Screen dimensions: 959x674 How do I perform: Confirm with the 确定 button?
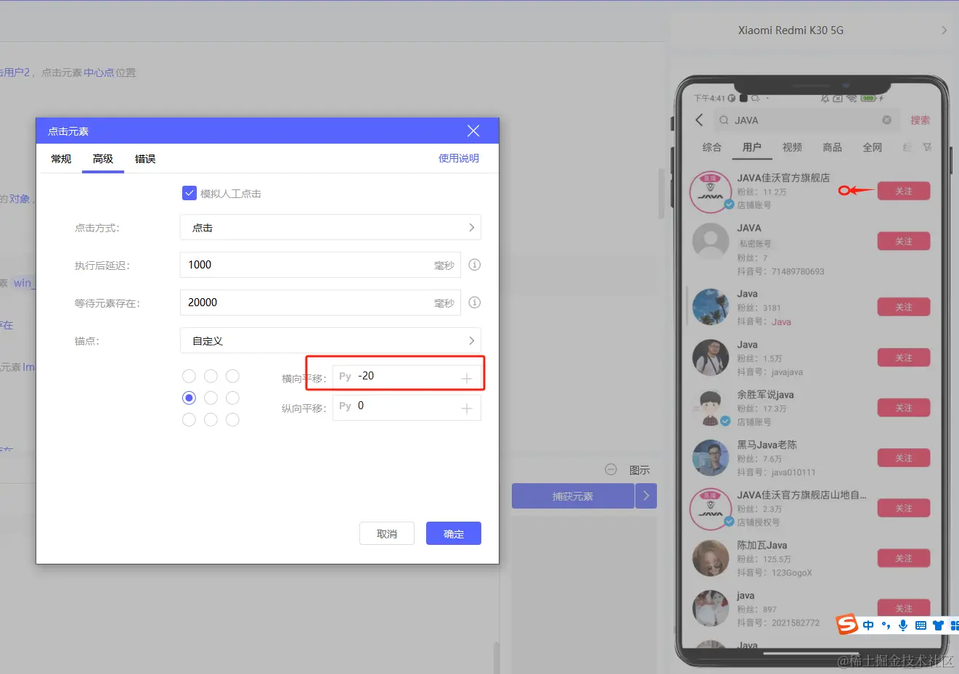(454, 533)
